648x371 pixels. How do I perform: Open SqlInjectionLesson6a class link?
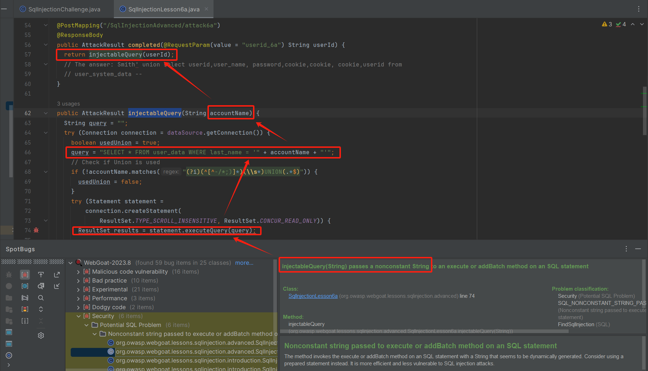tap(313, 296)
